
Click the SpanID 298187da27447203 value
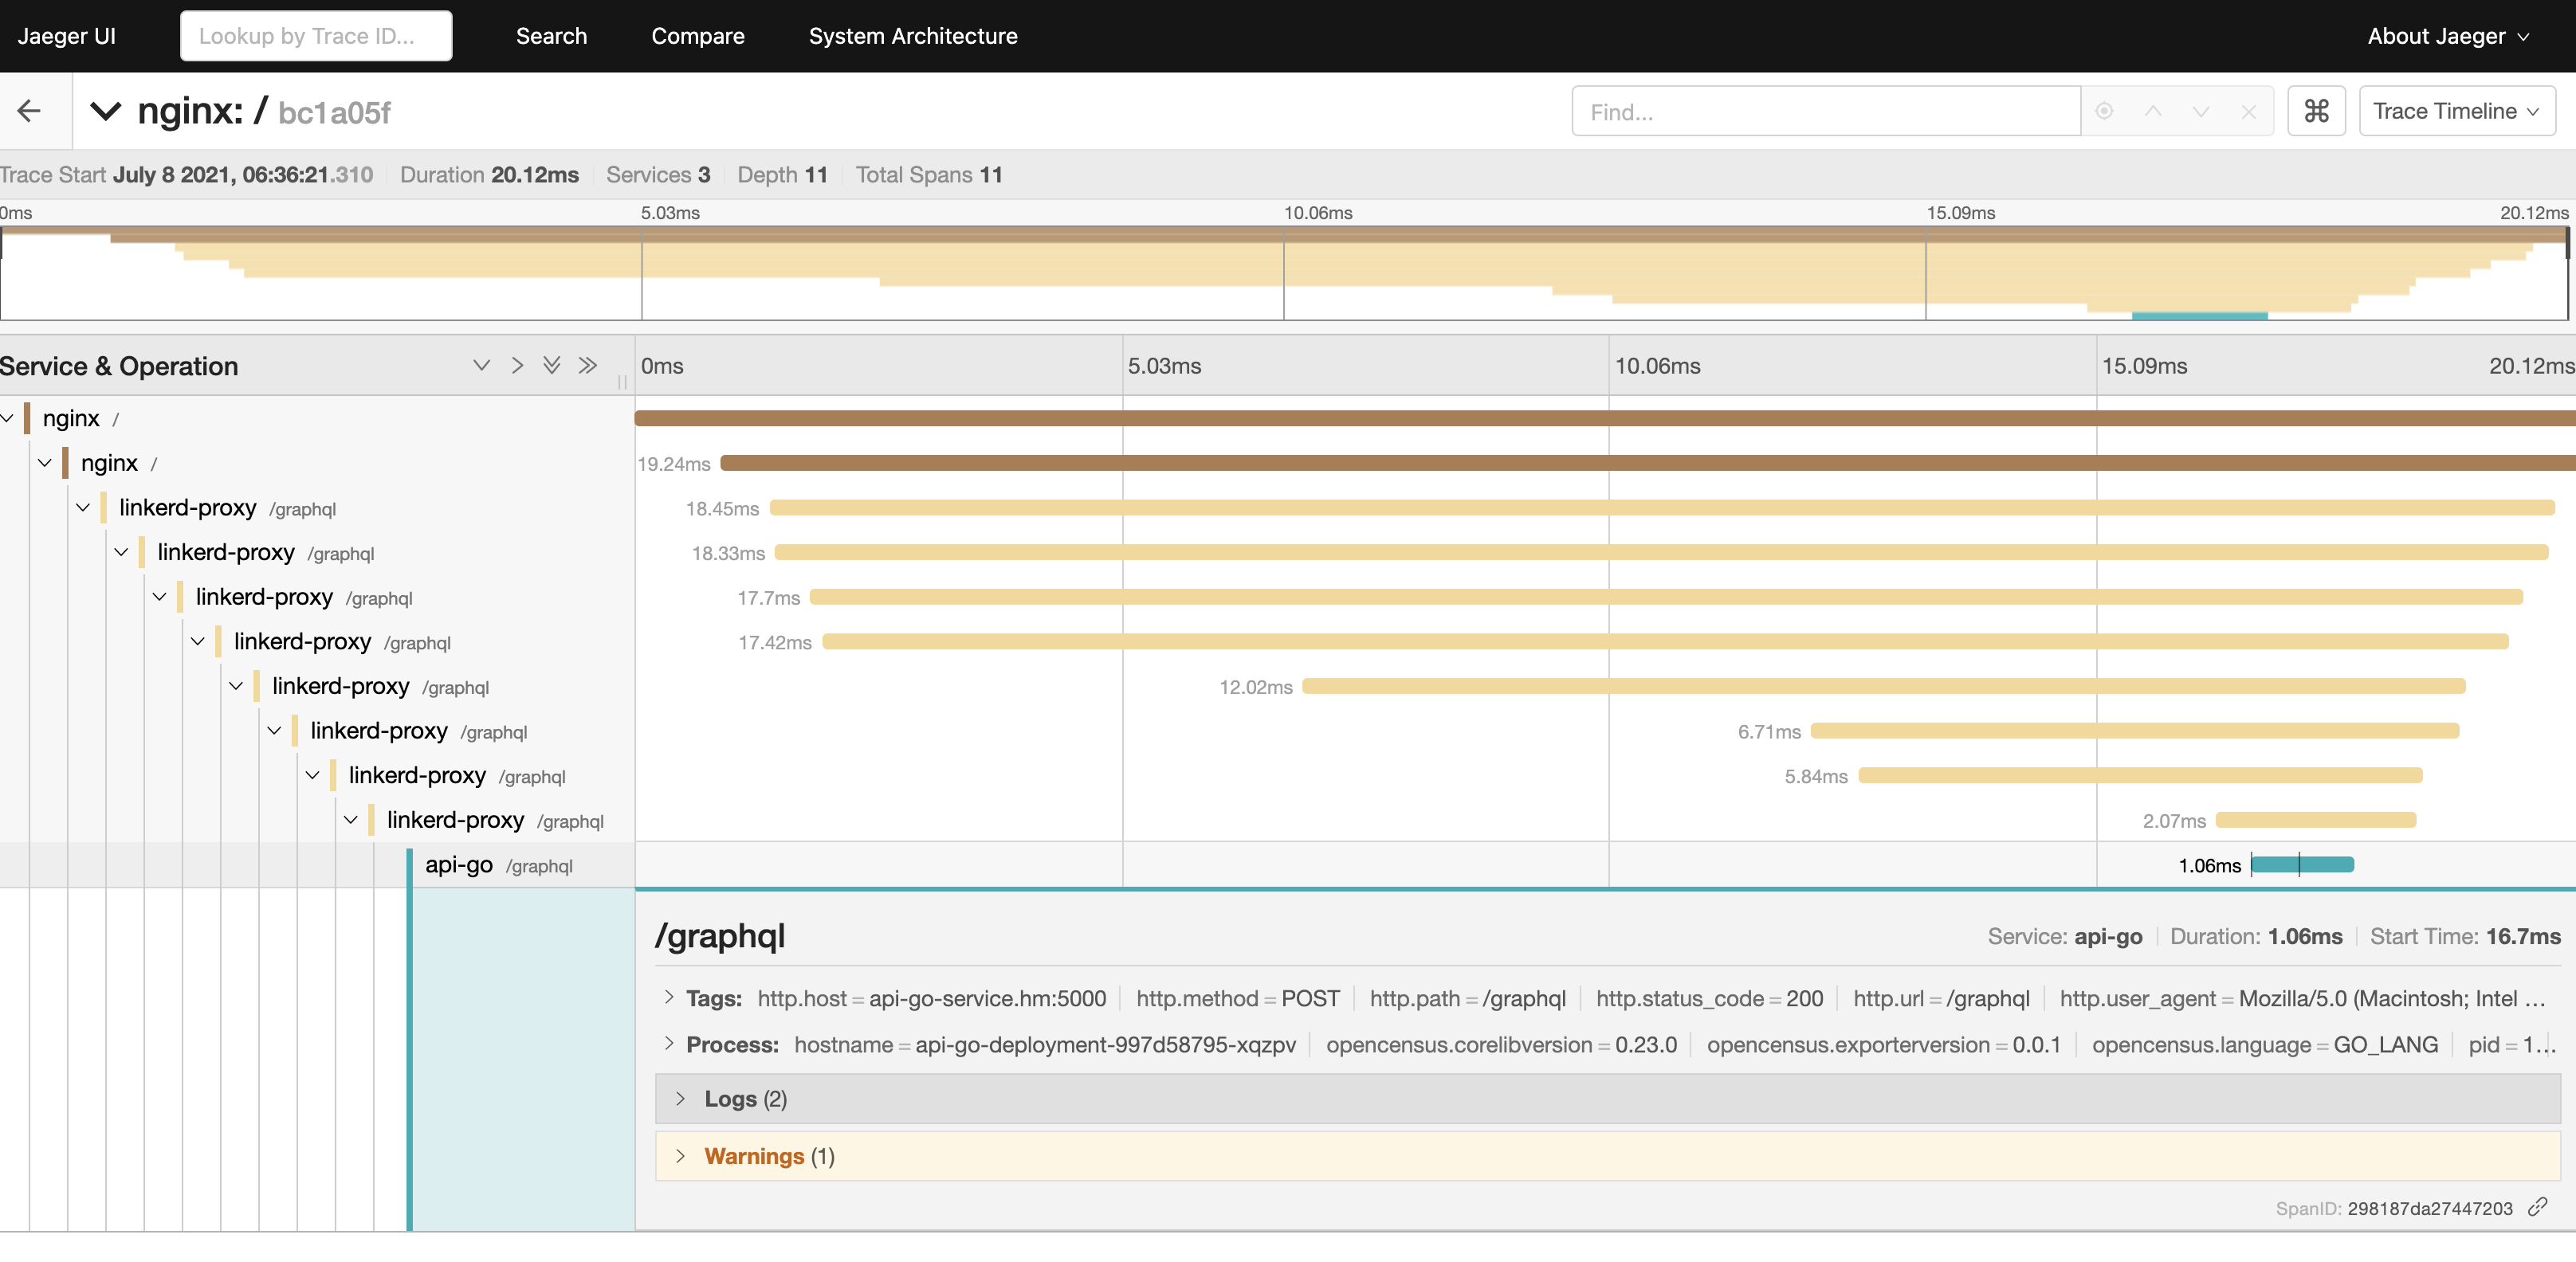point(2429,1208)
